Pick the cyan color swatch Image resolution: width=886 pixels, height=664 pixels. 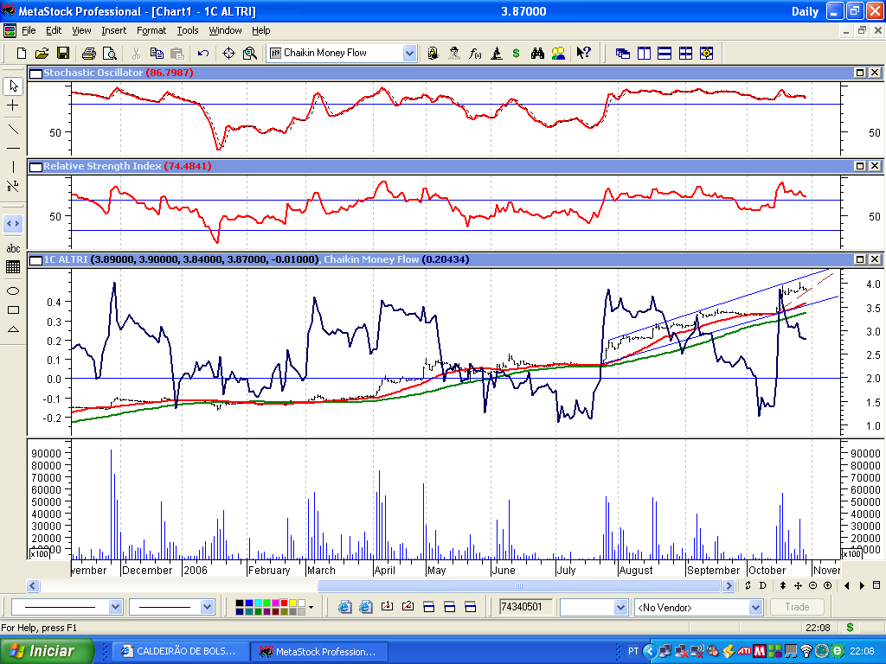[258, 603]
